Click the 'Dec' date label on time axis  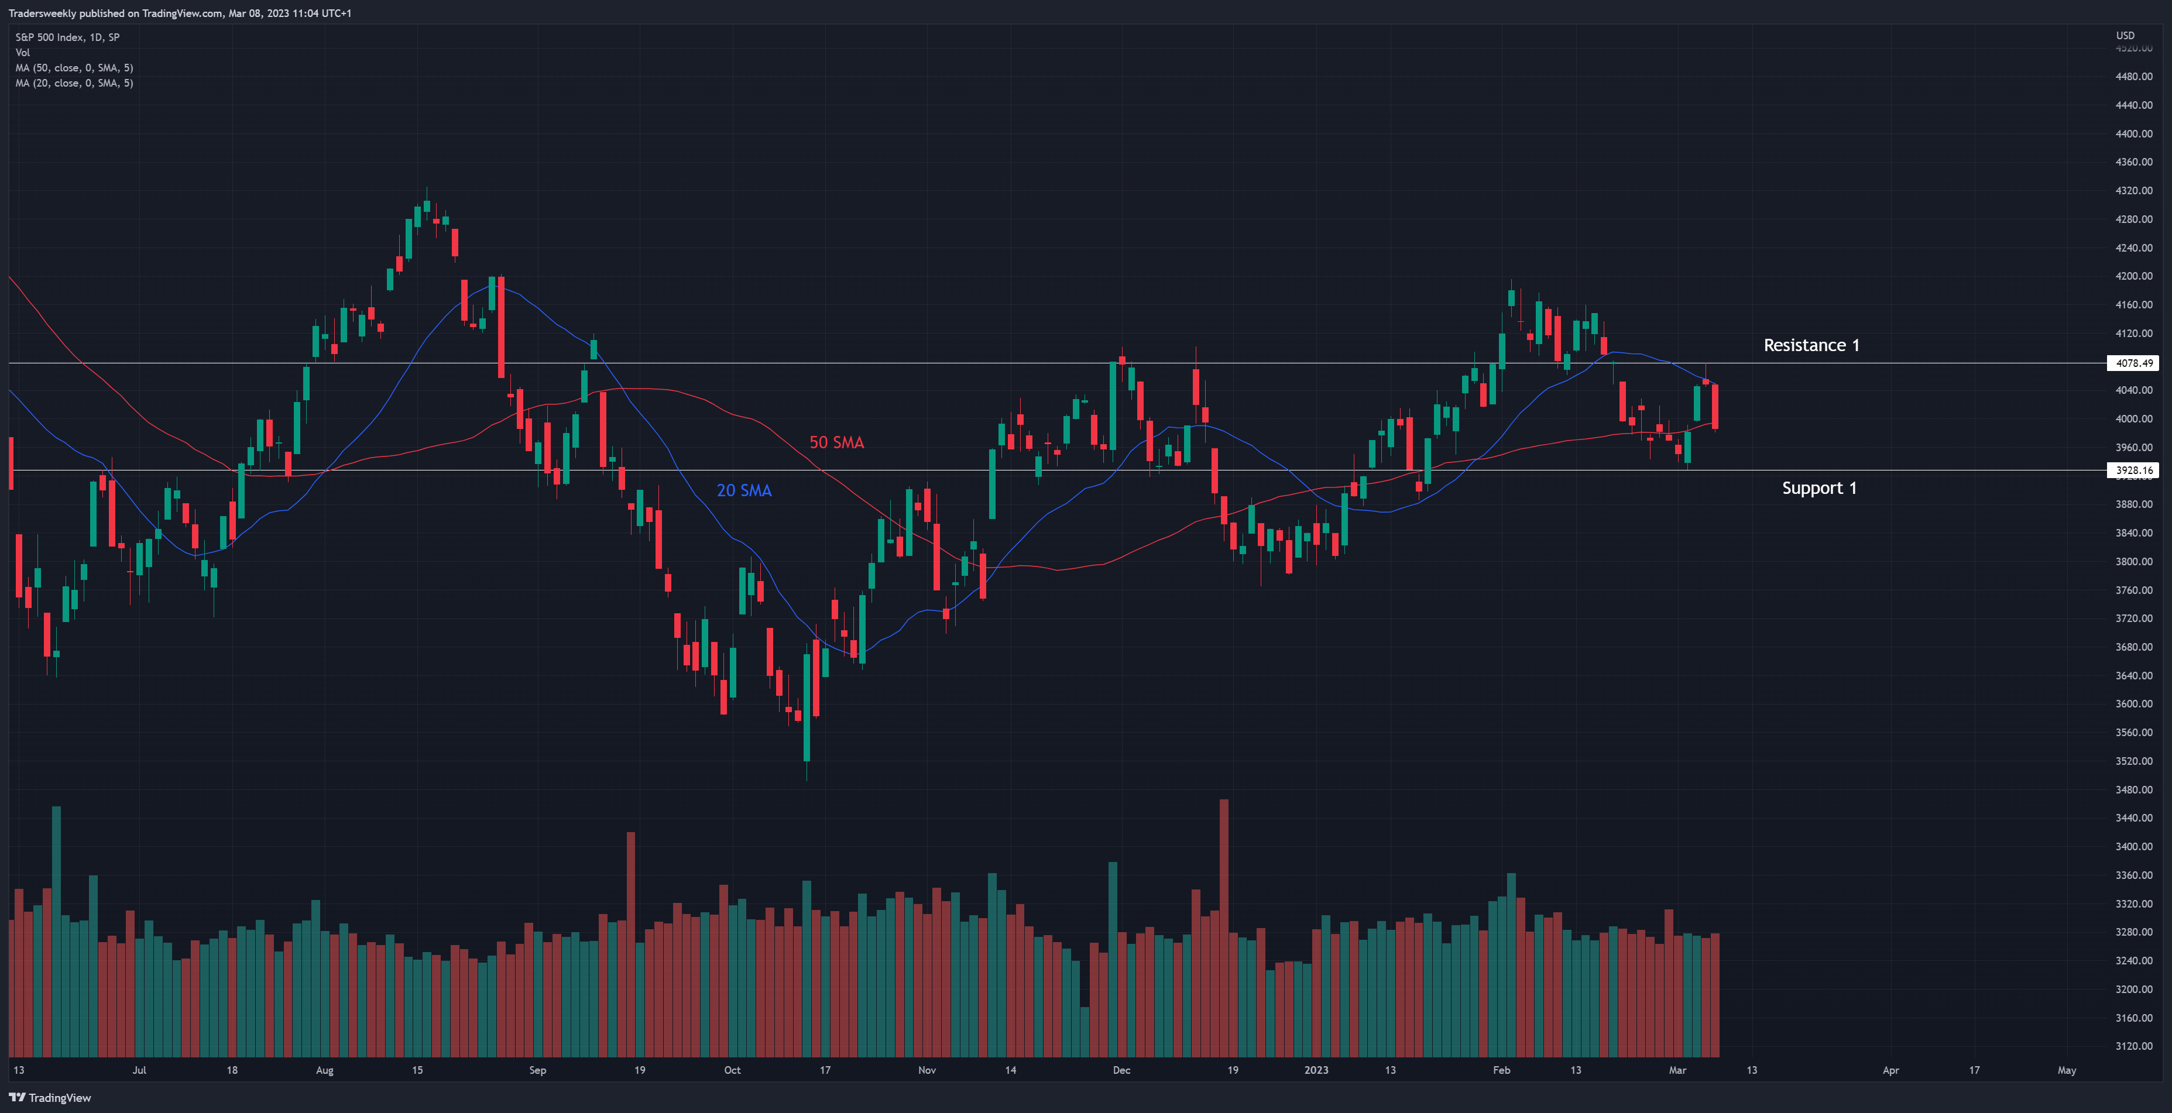click(x=1121, y=1070)
